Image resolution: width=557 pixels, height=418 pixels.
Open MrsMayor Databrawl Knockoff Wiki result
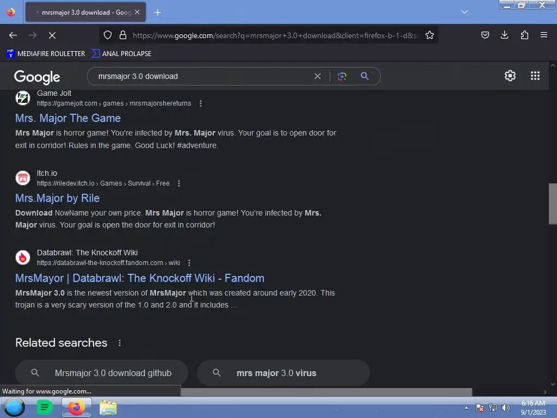pyautogui.click(x=140, y=278)
